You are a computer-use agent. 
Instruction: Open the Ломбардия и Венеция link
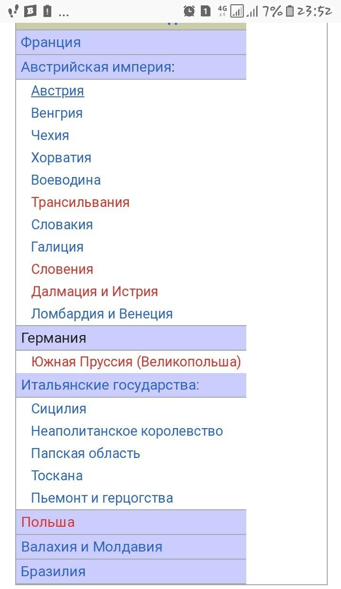coord(102,314)
